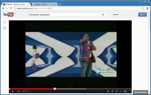
Task: Minimize the browser window
Action: (141, 2)
